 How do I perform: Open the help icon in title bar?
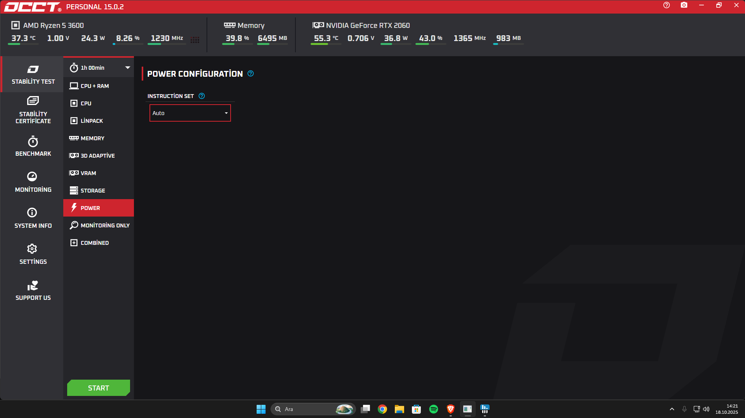(x=667, y=5)
